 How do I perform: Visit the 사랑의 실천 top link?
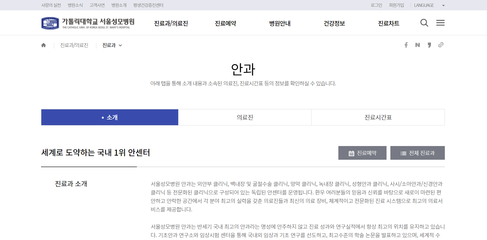[51, 5]
